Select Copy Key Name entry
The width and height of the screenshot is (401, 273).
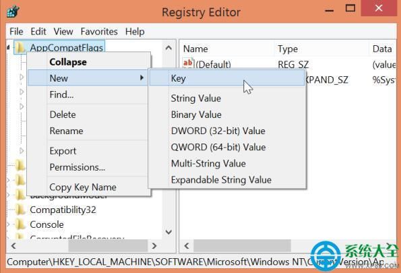pos(83,187)
